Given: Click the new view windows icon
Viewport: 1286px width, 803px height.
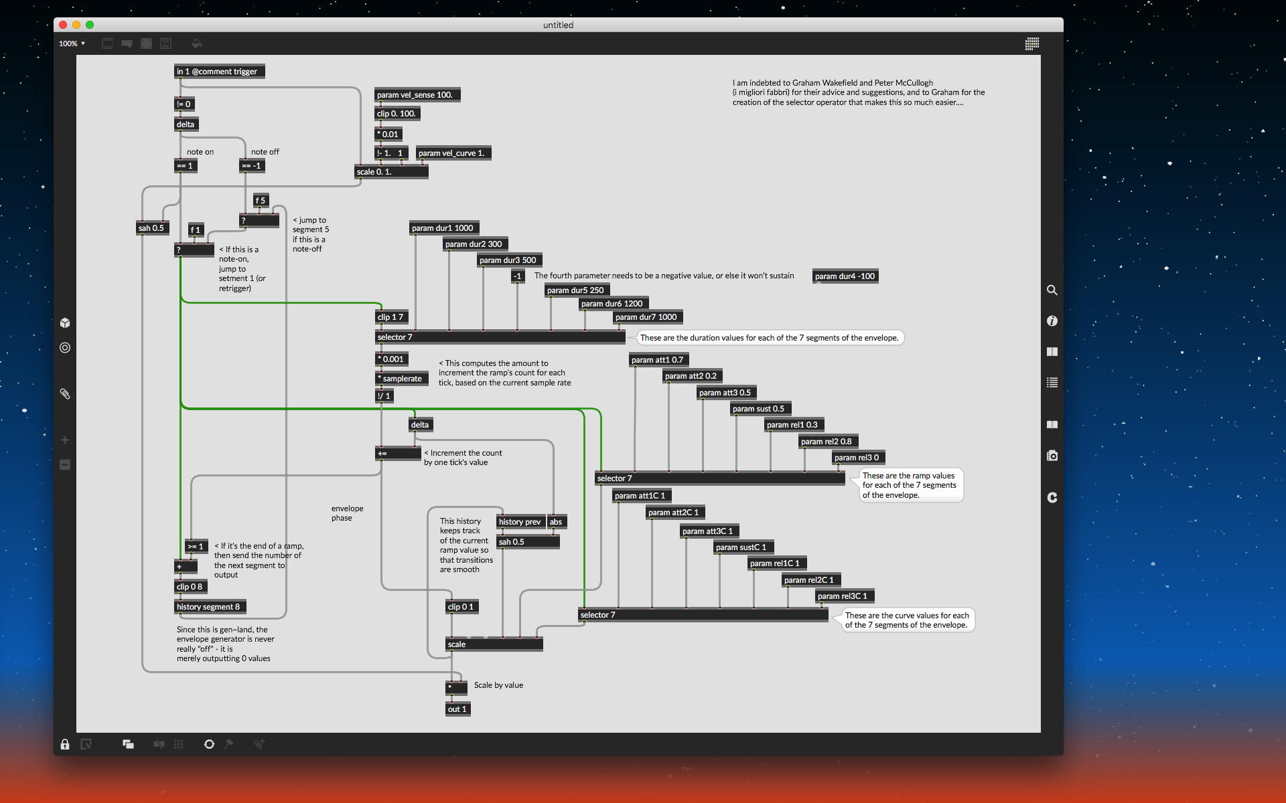Looking at the screenshot, I should (x=128, y=744).
